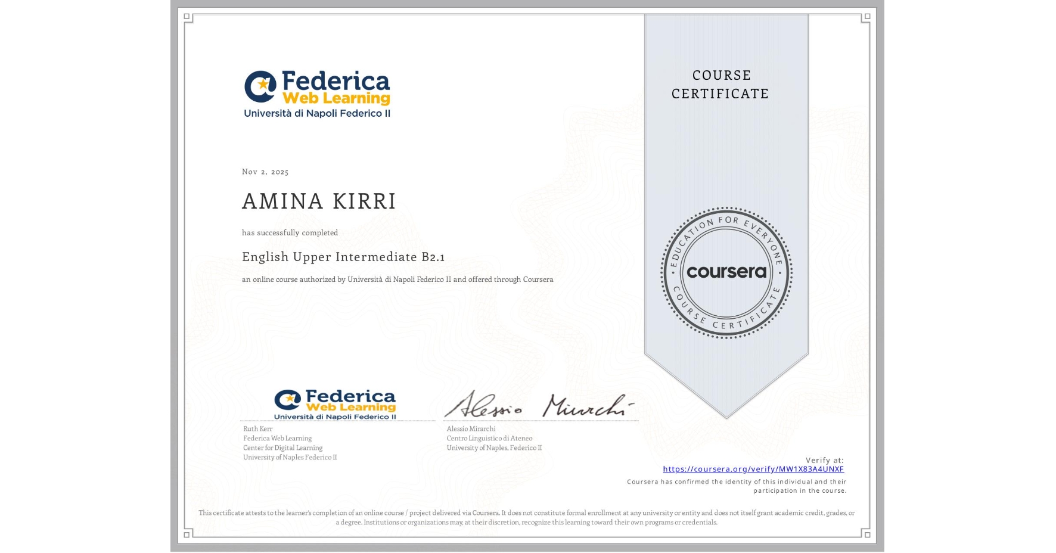Viewport: 1056px width, 553px height.
Task: Click the COURSE CERTIFICATE heading
Action: (x=720, y=85)
